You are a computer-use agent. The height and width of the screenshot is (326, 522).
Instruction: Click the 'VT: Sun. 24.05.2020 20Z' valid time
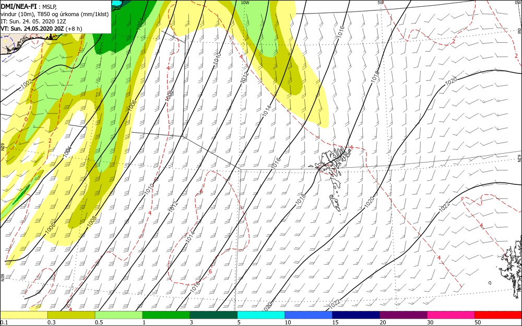click(x=32, y=29)
